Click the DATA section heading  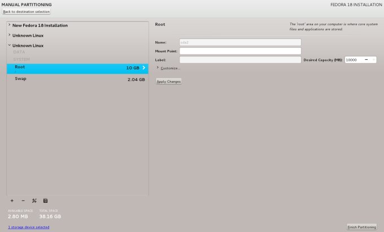19,52
